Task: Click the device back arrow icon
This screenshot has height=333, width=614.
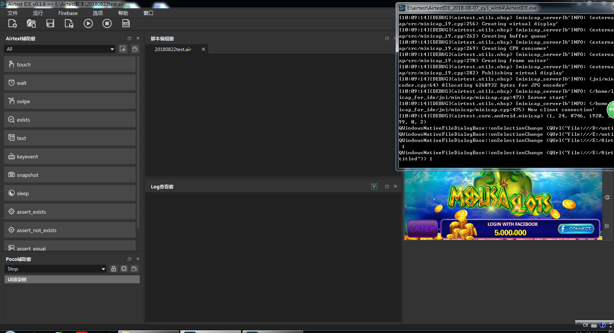Action: click(607, 197)
